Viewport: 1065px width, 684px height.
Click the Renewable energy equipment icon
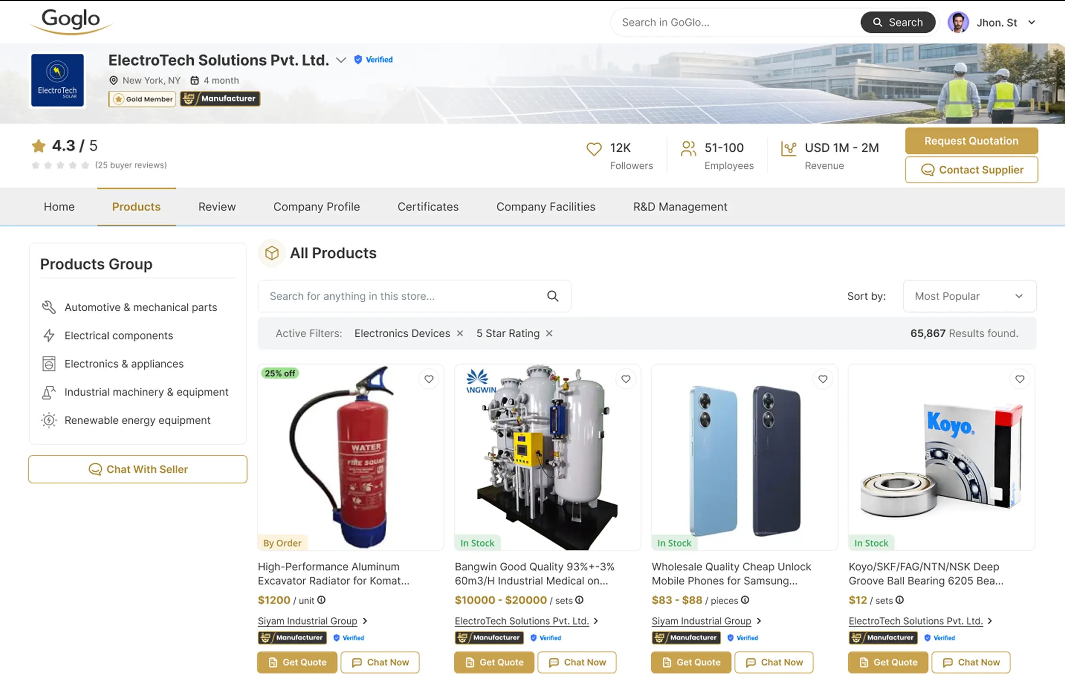click(x=49, y=420)
